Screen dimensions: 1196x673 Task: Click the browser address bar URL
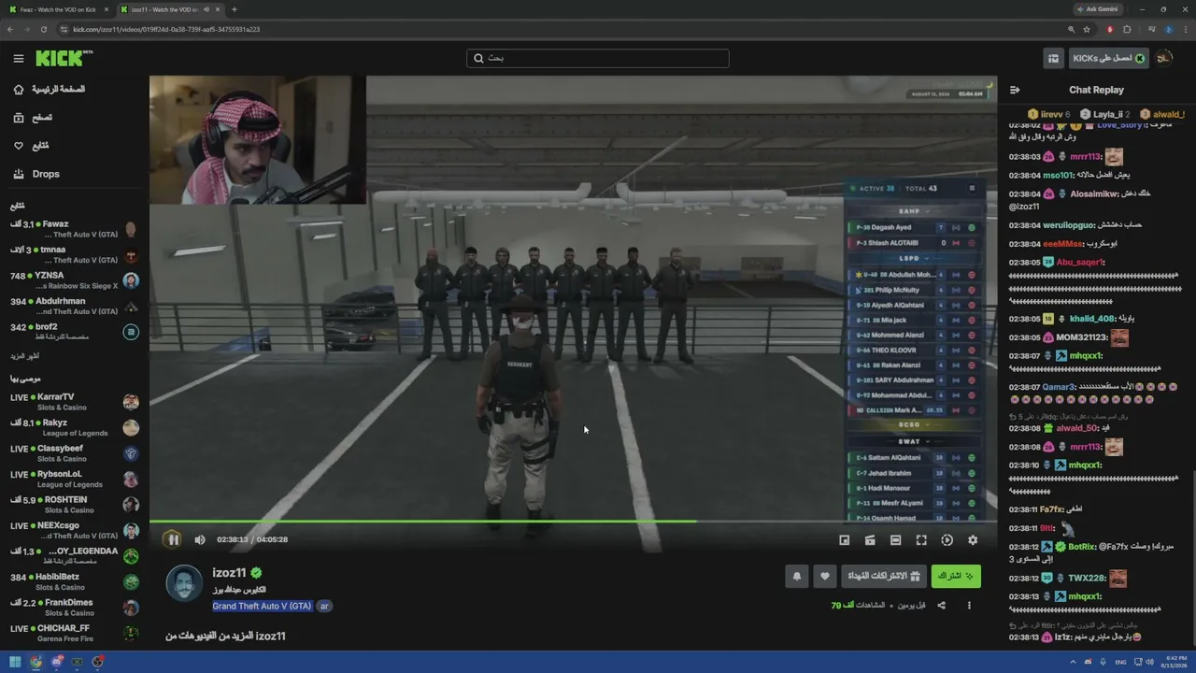click(x=166, y=29)
